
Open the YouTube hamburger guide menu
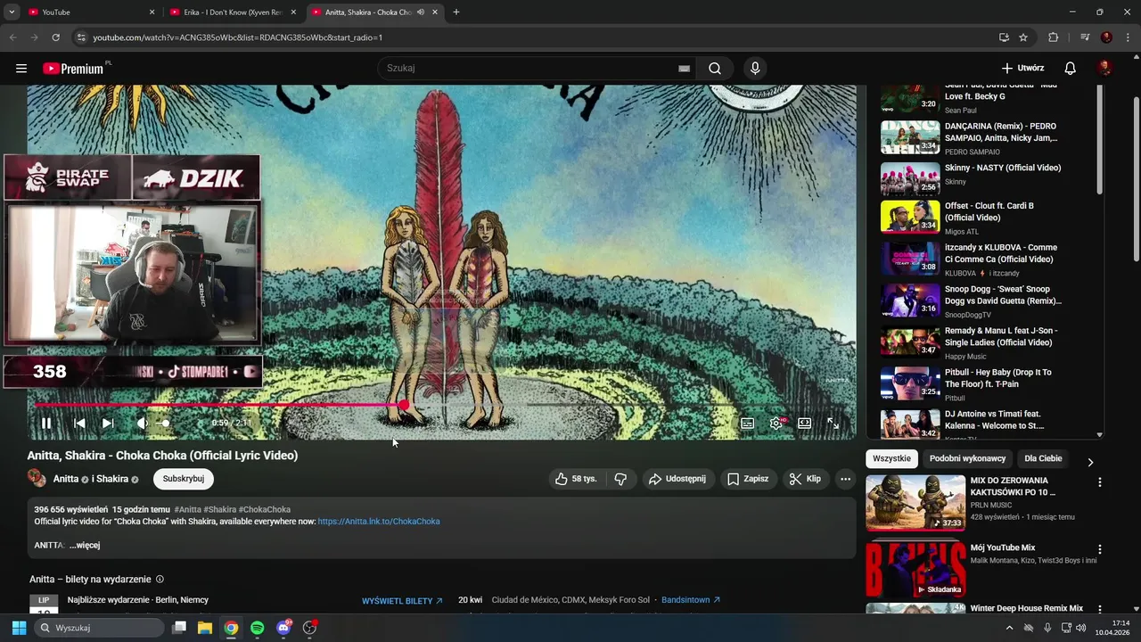[21, 69]
